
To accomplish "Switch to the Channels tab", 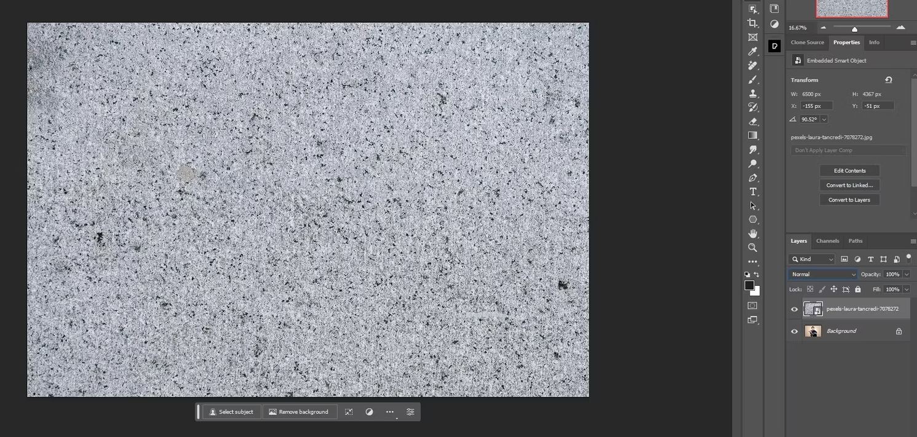I will click(828, 241).
